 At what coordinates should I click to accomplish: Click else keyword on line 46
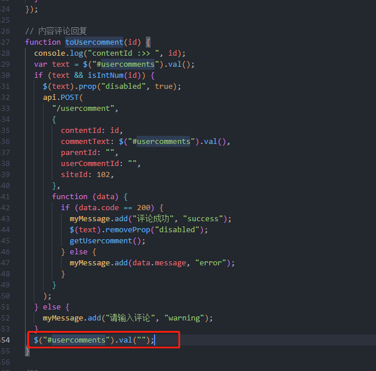[78, 252]
